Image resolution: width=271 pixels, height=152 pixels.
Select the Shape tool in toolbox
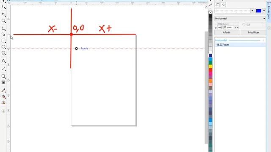point(3,7)
